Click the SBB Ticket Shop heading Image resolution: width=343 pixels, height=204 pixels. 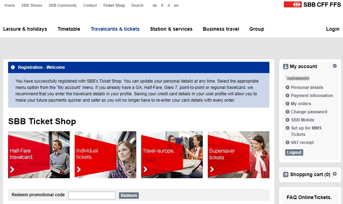pos(42,121)
